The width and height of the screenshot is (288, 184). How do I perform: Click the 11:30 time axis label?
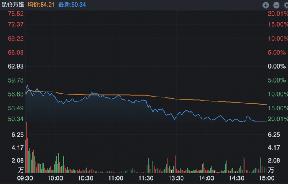tap(146, 178)
